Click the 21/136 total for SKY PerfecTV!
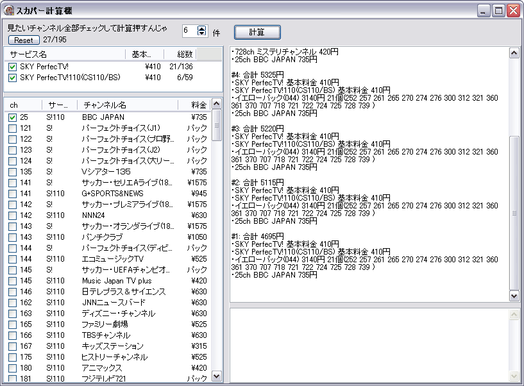Screen dimensions: 524x386 coord(181,67)
